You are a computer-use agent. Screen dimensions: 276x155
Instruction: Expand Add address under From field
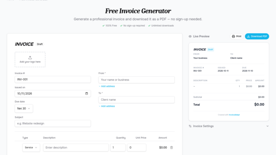pyautogui.click(x=107, y=86)
